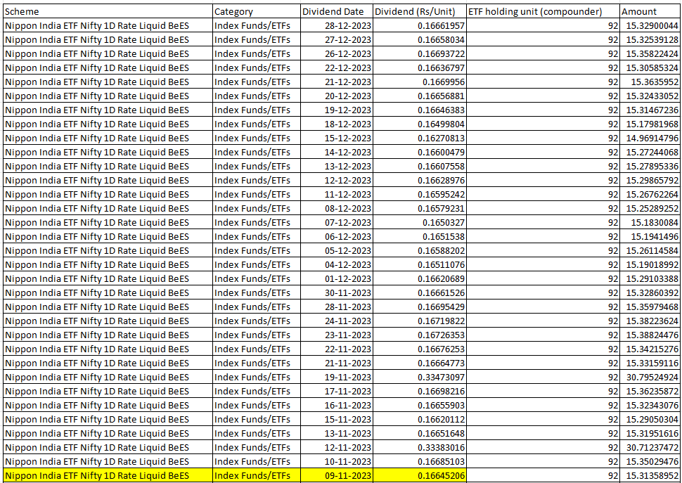
Task: Click dividend value 0.16726353
Action: point(419,335)
